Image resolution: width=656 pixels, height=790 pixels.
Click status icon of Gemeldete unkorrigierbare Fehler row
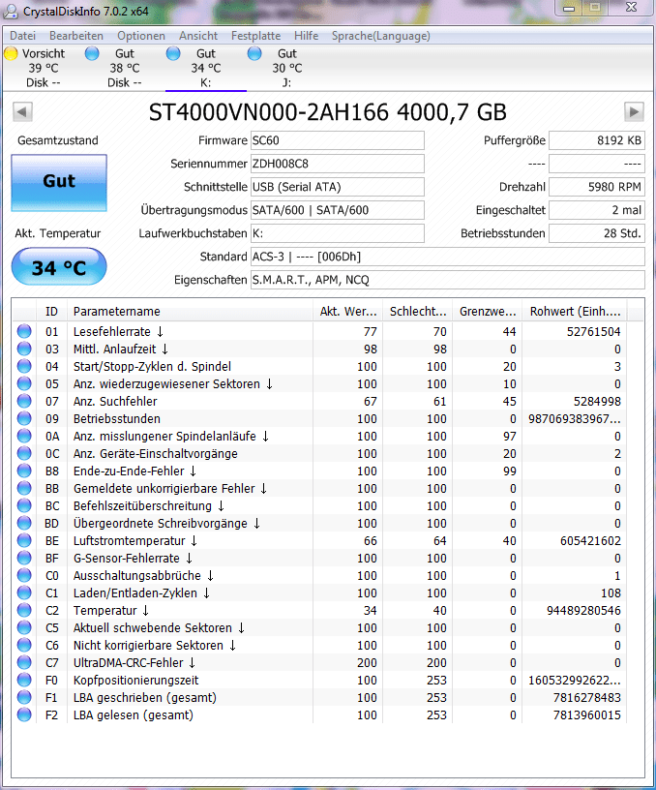24,488
